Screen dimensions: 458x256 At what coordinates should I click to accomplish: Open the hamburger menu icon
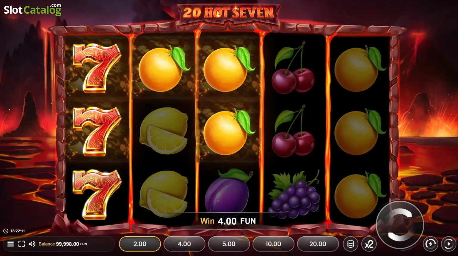(10, 244)
